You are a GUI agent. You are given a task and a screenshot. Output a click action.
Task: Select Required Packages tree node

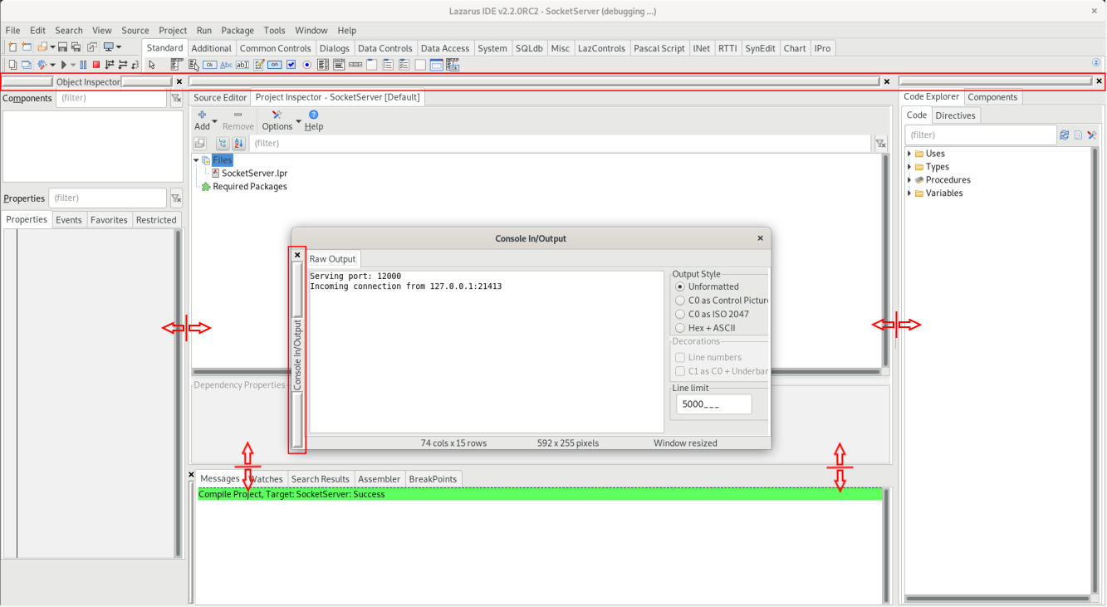pyautogui.click(x=249, y=187)
